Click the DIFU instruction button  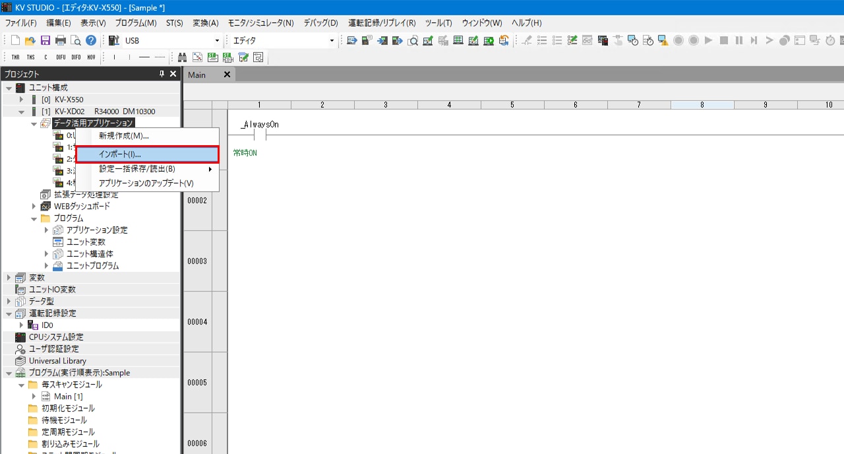click(61, 57)
